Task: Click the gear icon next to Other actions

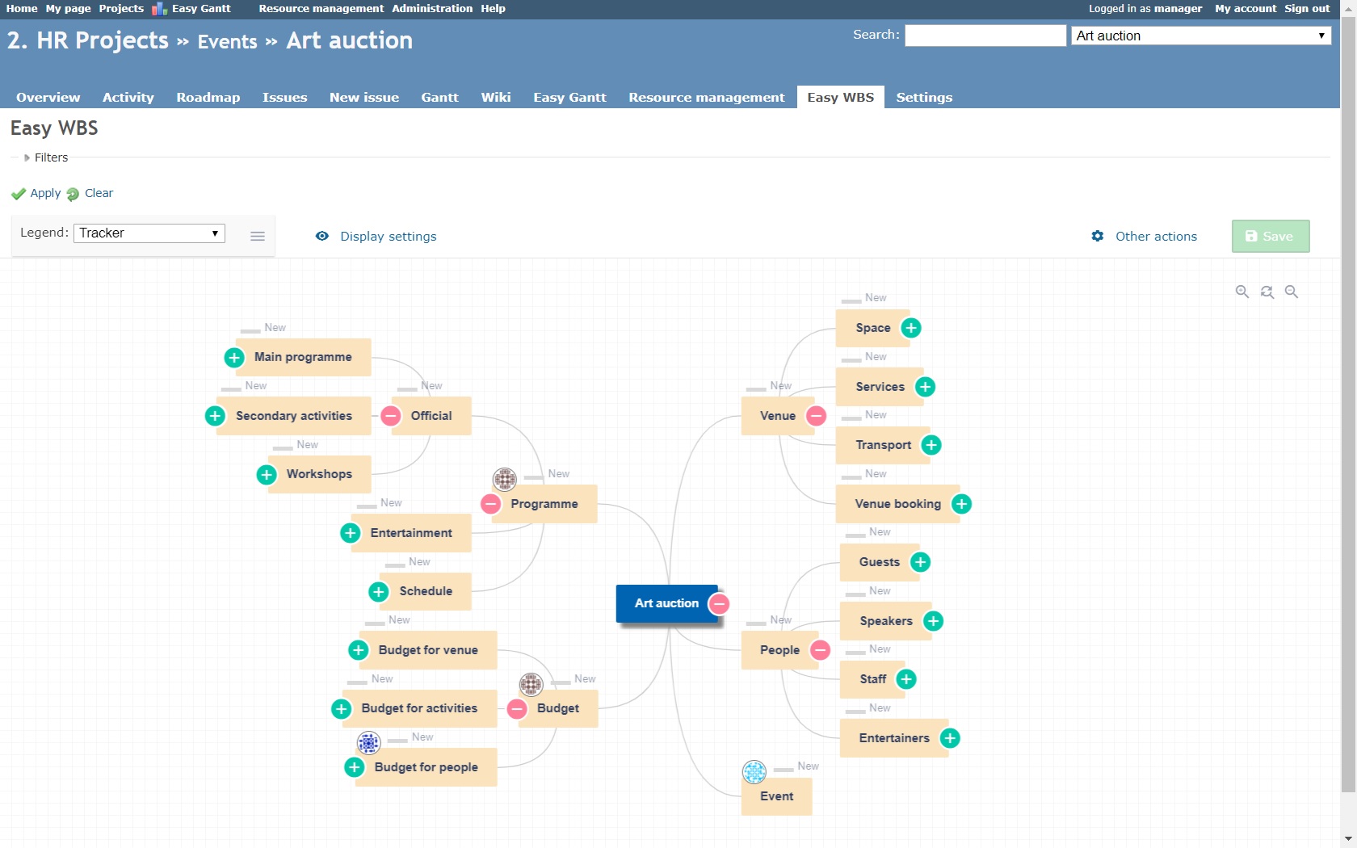Action: 1097,236
